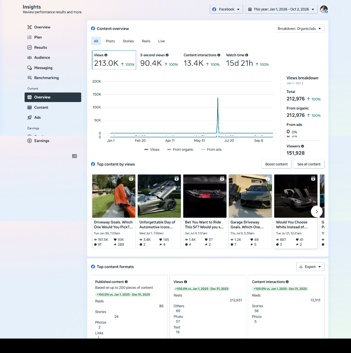The image size is (351, 353).
Task: Switch to the Posts tab
Action: (x=110, y=41)
